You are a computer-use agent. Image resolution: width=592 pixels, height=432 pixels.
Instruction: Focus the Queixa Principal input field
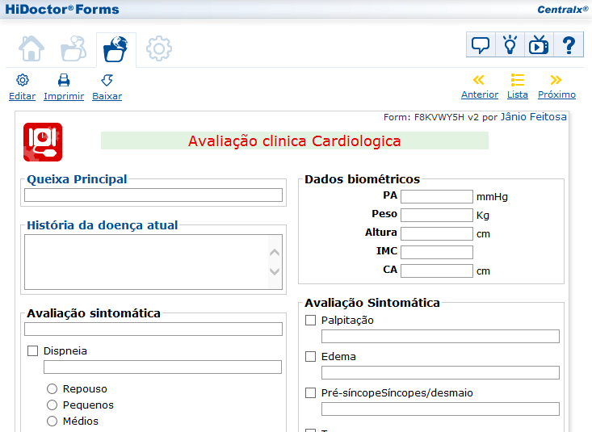tap(153, 195)
